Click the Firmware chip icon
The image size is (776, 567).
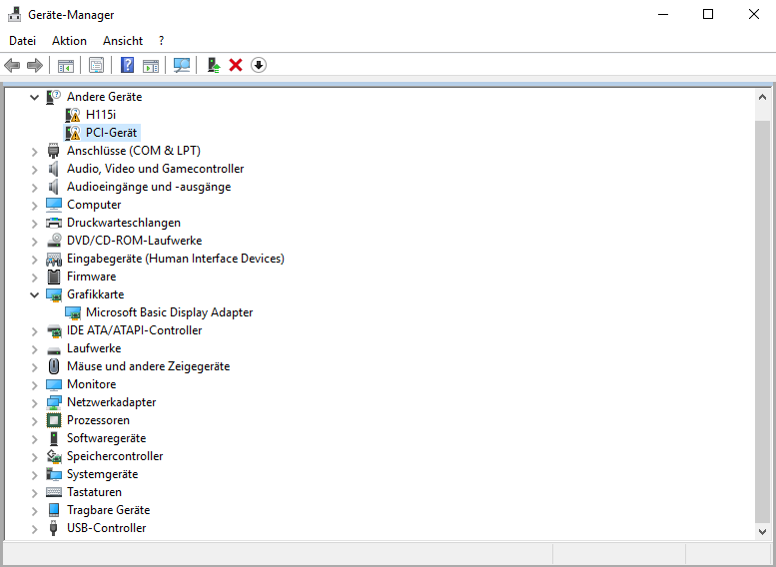pyautogui.click(x=54, y=277)
